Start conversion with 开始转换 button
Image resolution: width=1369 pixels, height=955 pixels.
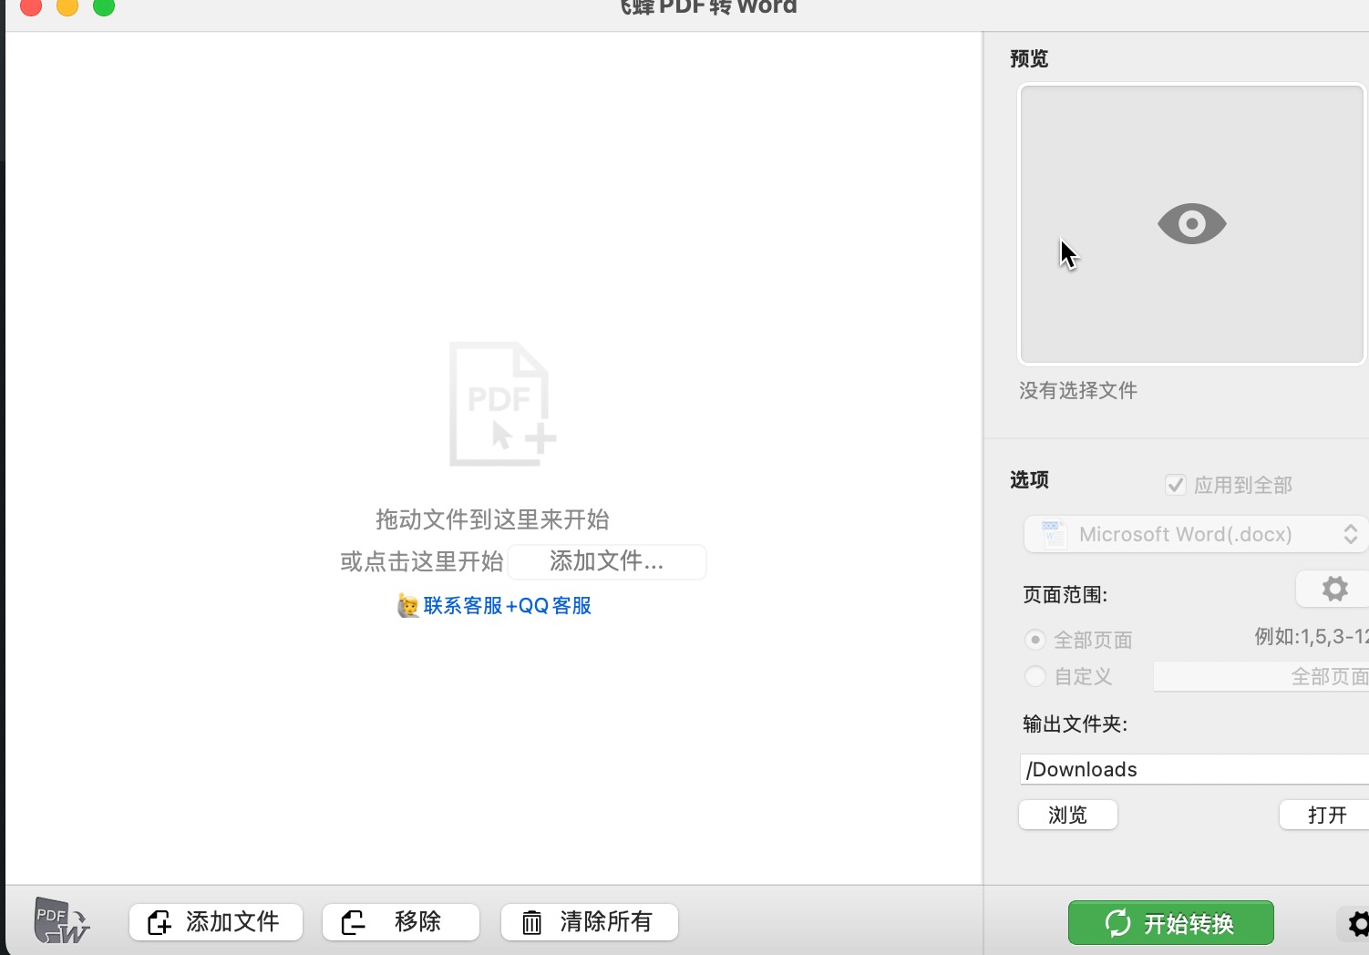1170,923
